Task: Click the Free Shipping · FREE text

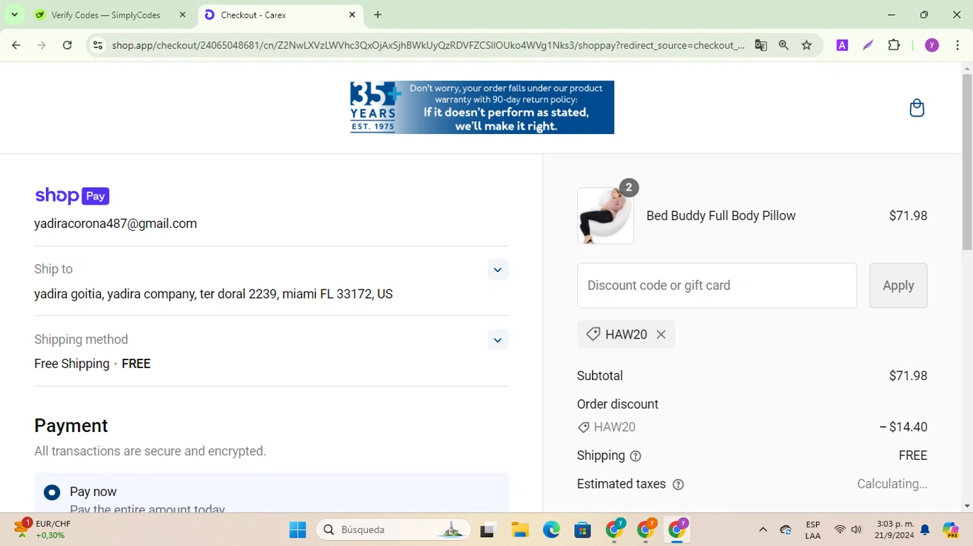Action: pos(93,364)
